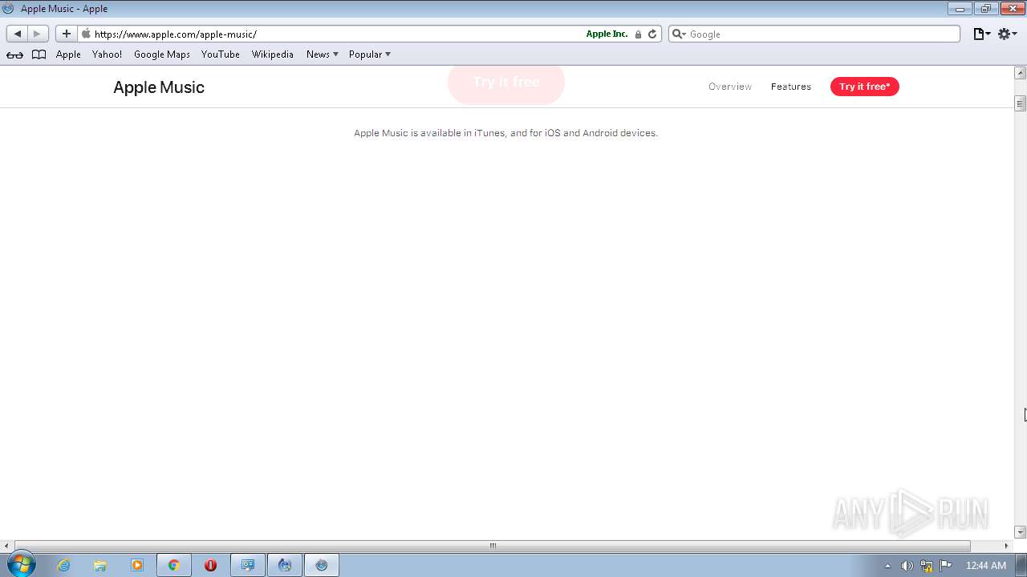The width and height of the screenshot is (1027, 577).
Task: Open the YouTube bookmark
Action: 221,54
